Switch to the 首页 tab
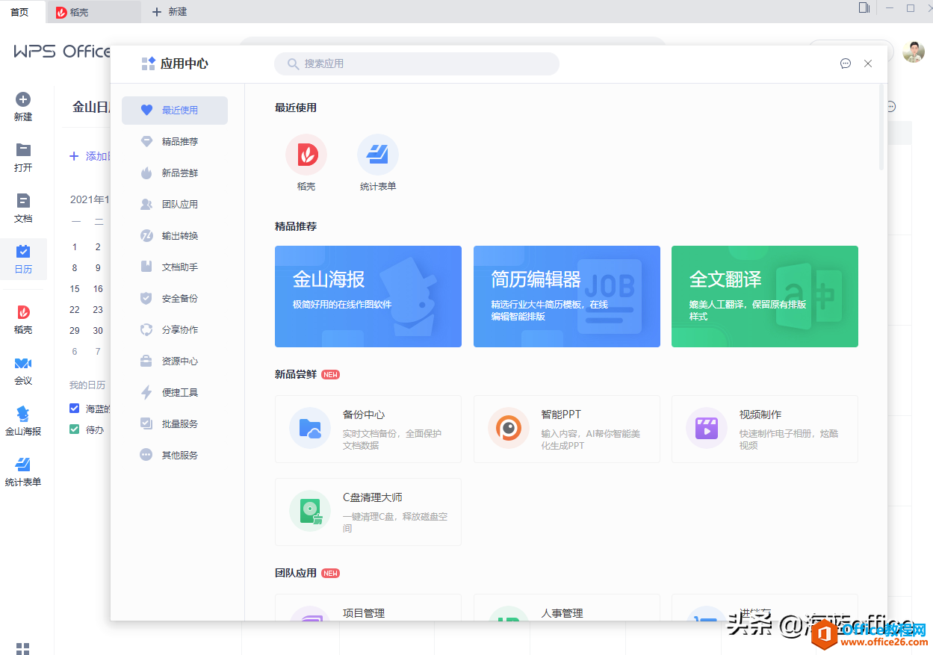 [x=22, y=12]
